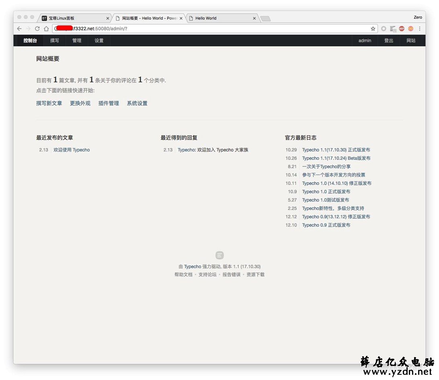Open the 控制台 menu
This screenshot has width=439, height=380.
click(x=30, y=41)
